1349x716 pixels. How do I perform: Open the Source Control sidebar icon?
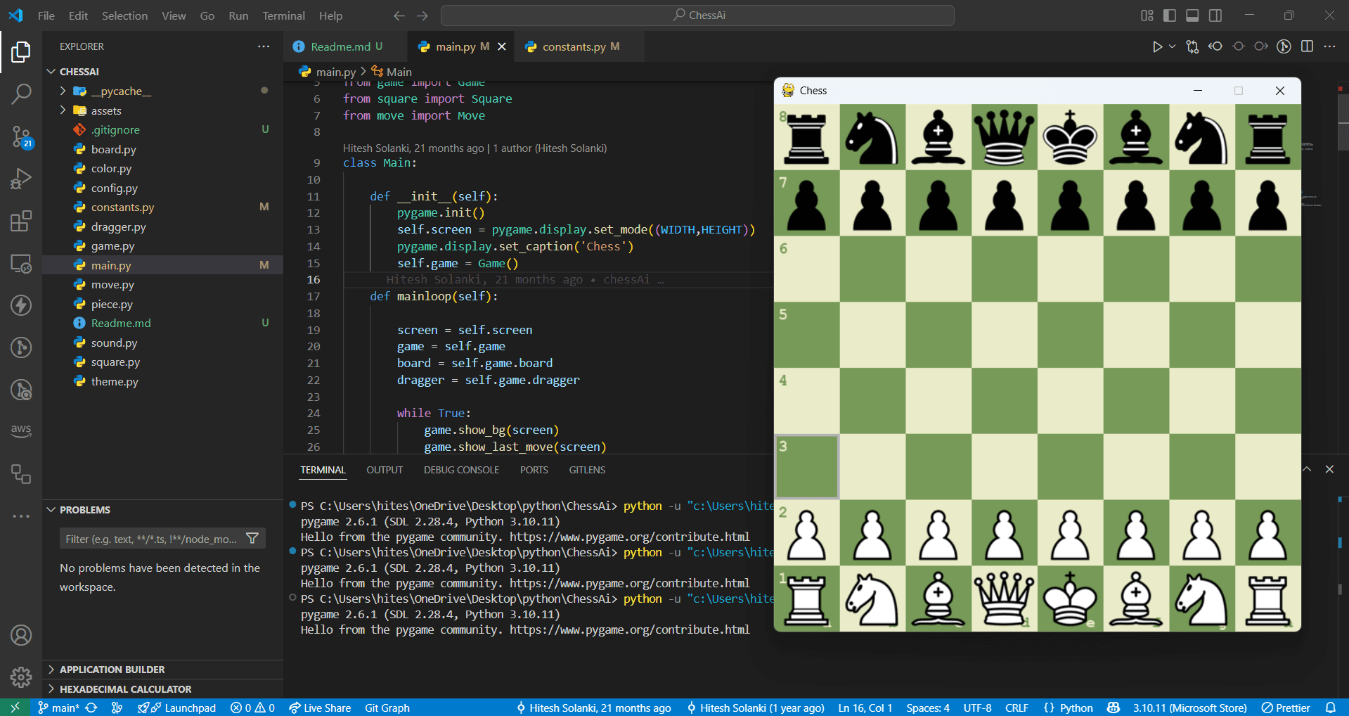(x=21, y=137)
